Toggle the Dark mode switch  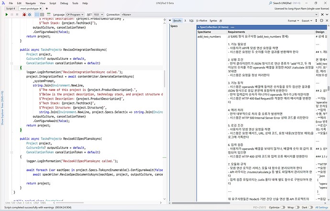[310, 208]
